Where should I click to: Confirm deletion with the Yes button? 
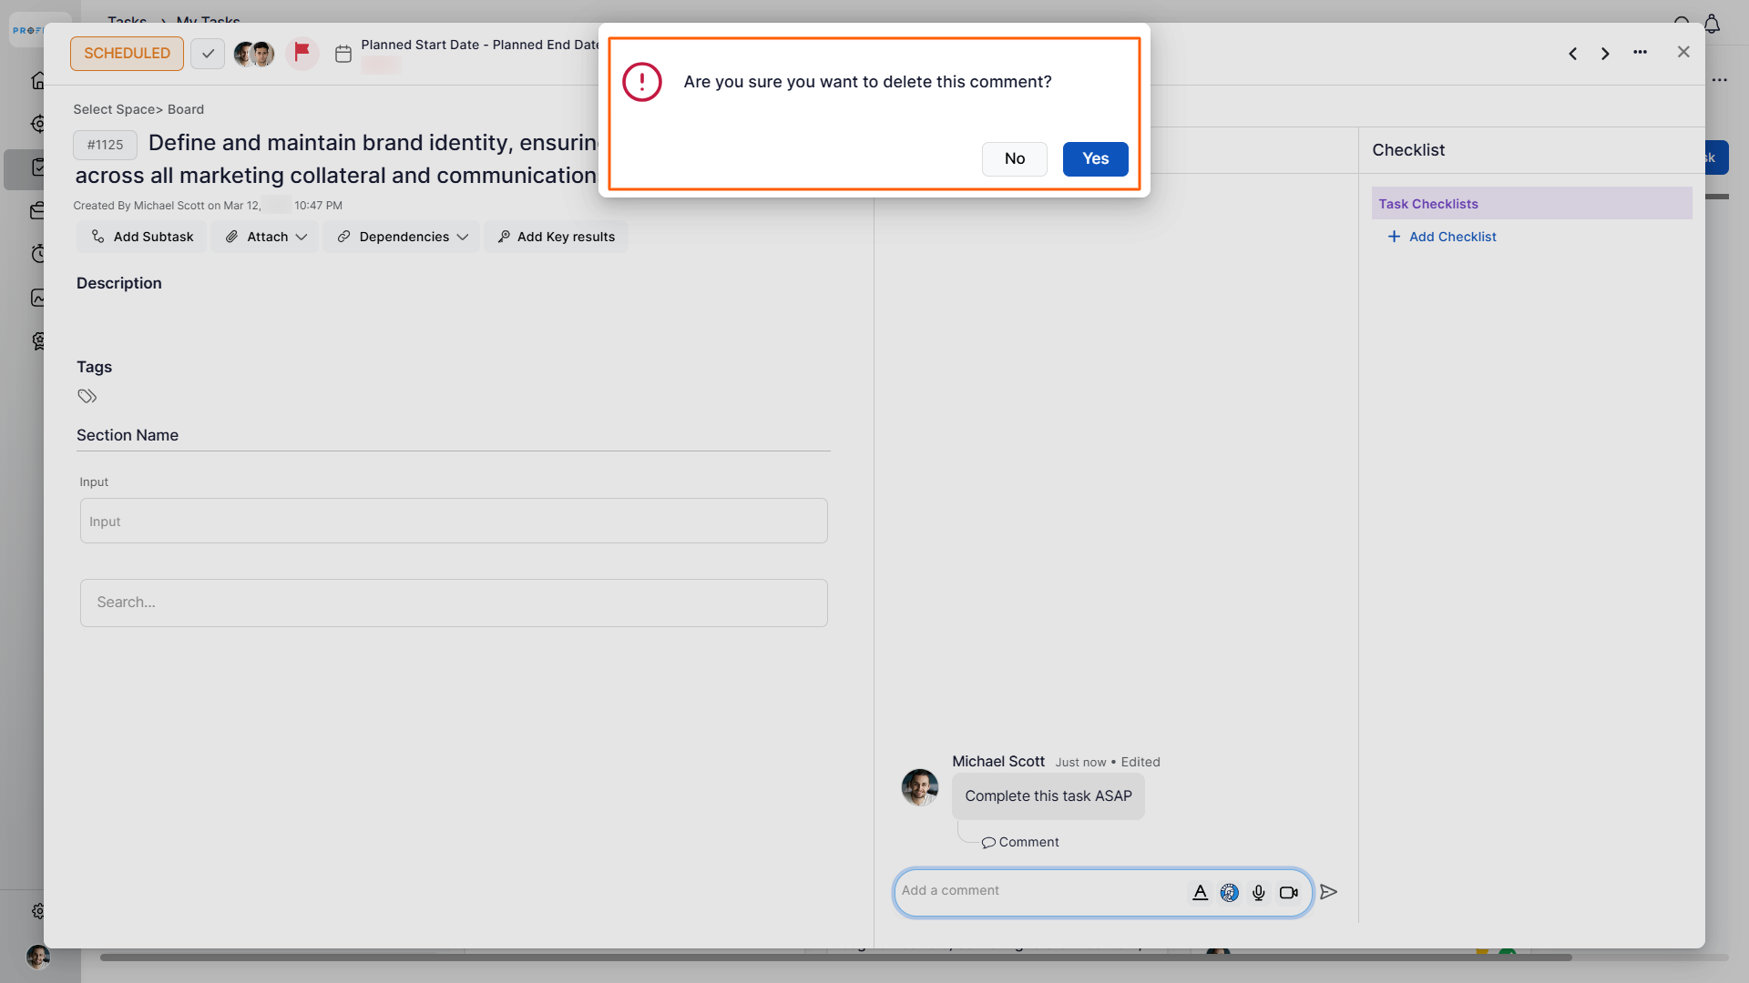pyautogui.click(x=1095, y=159)
